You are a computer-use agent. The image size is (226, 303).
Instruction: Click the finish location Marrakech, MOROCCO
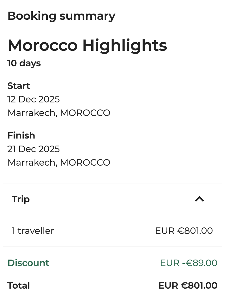[x=59, y=163]
